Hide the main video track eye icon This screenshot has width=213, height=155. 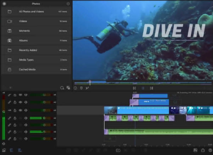tap(20, 110)
